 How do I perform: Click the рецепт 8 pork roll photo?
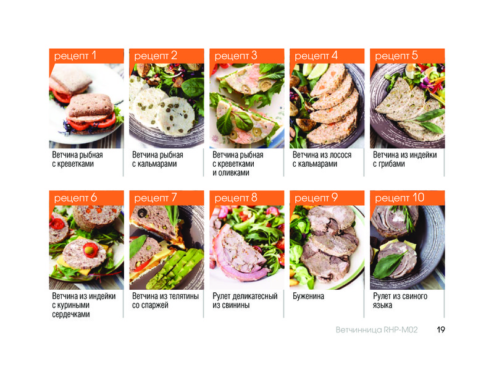click(246, 248)
